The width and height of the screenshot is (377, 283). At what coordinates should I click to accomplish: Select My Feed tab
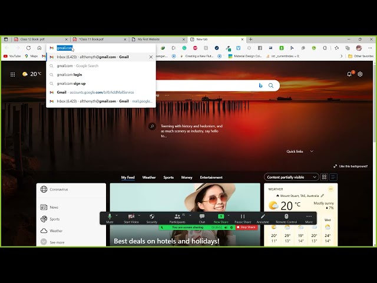(x=128, y=177)
